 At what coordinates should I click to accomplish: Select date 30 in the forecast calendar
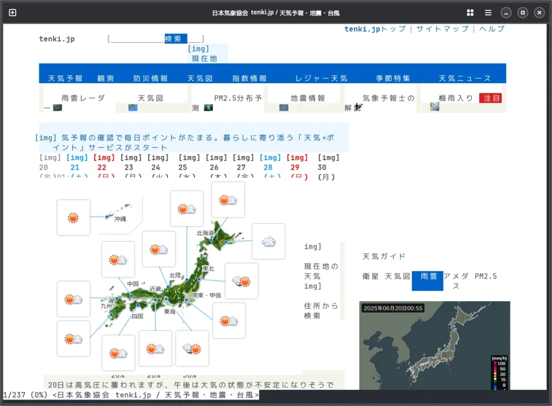click(x=322, y=167)
